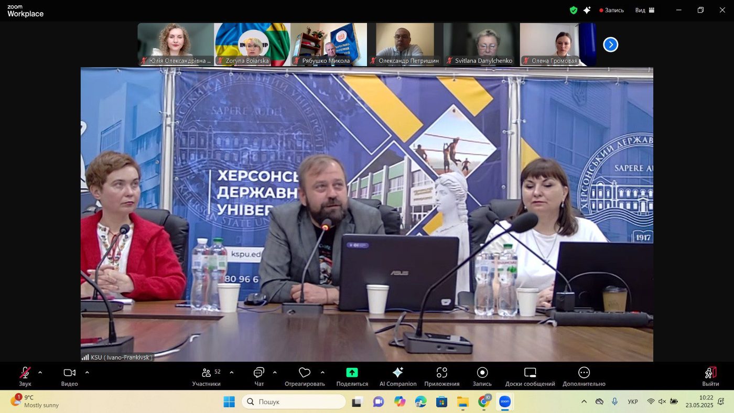Open the purple video chat app in taskbar
The width and height of the screenshot is (734, 413).
[x=379, y=401]
